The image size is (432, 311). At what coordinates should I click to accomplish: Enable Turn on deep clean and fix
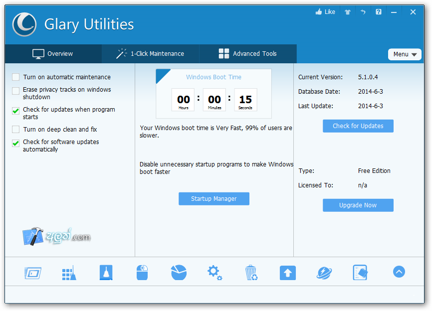(15, 130)
